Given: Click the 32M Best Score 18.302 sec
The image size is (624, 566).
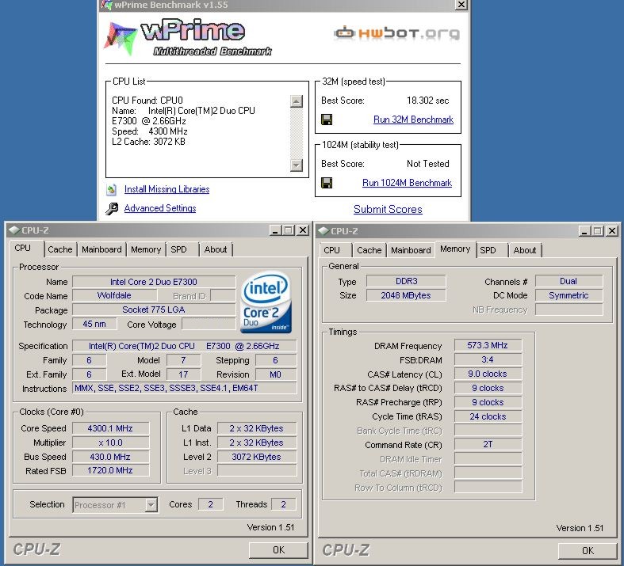Looking at the screenshot, I should pos(428,101).
